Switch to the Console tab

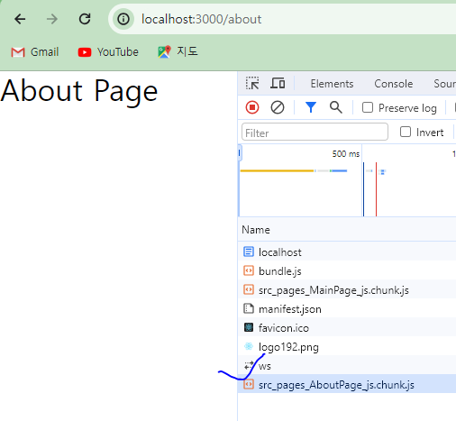pos(394,84)
